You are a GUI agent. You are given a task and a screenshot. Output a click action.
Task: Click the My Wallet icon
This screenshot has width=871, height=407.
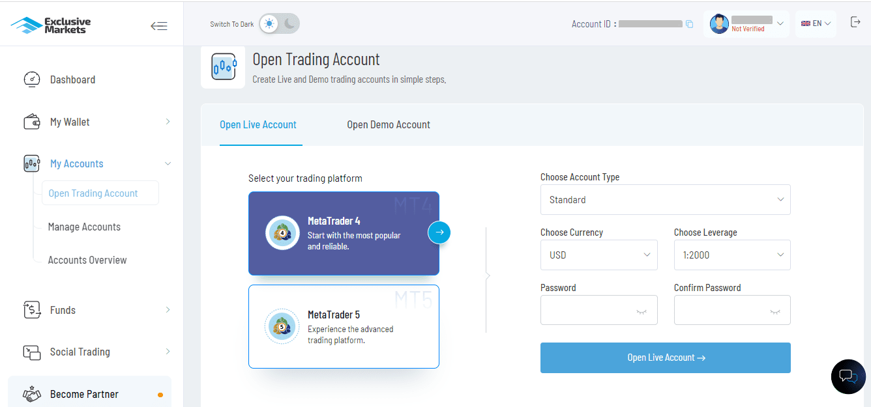[x=32, y=122]
